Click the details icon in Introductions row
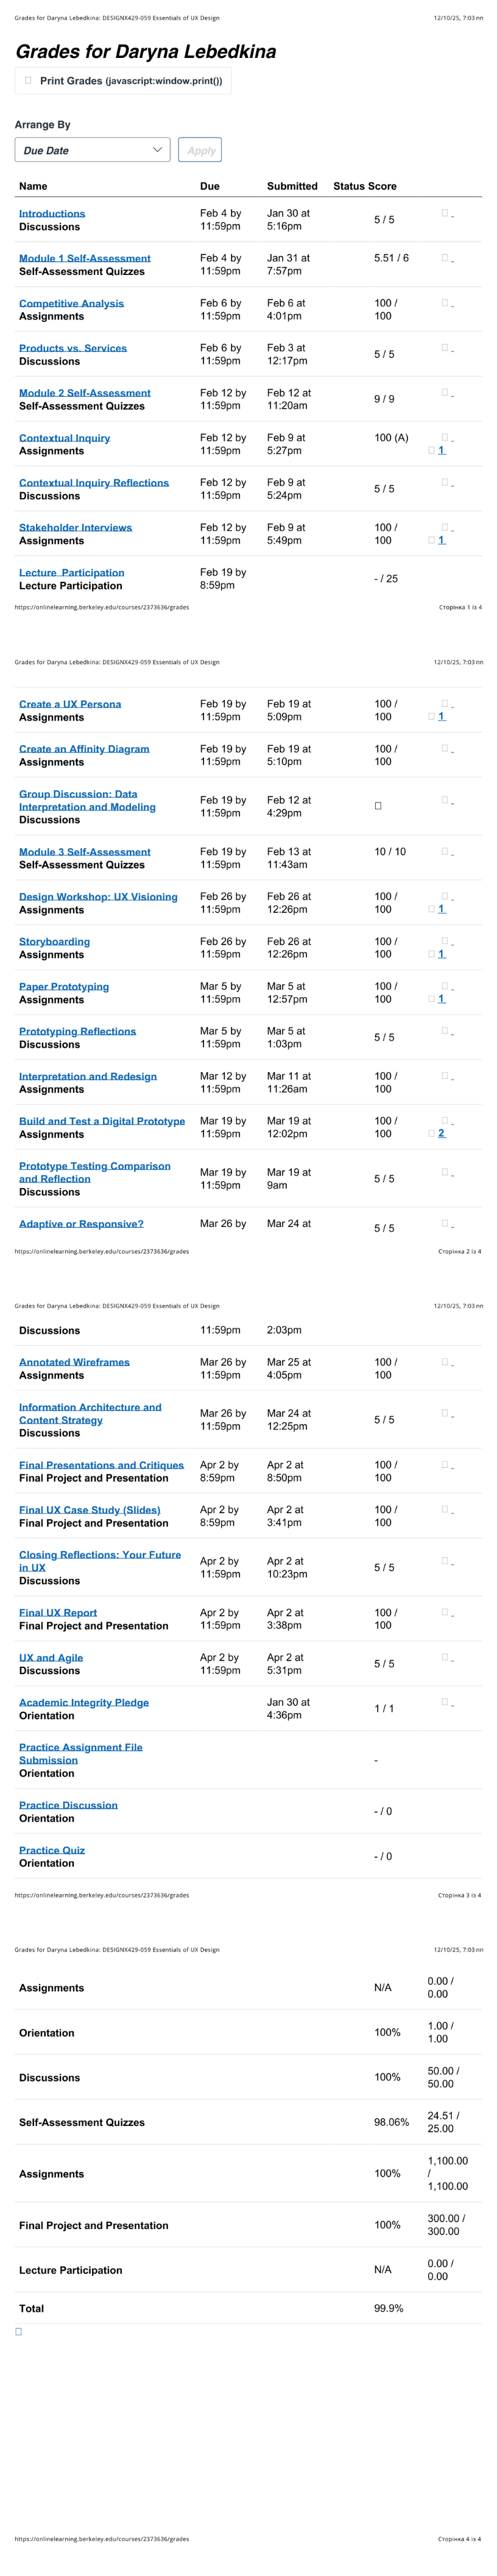 pos(446,214)
